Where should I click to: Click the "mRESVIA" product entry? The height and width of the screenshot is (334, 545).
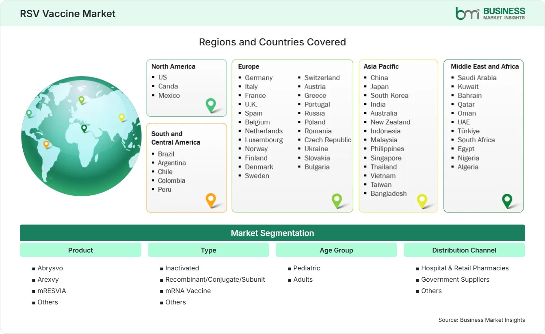click(52, 291)
